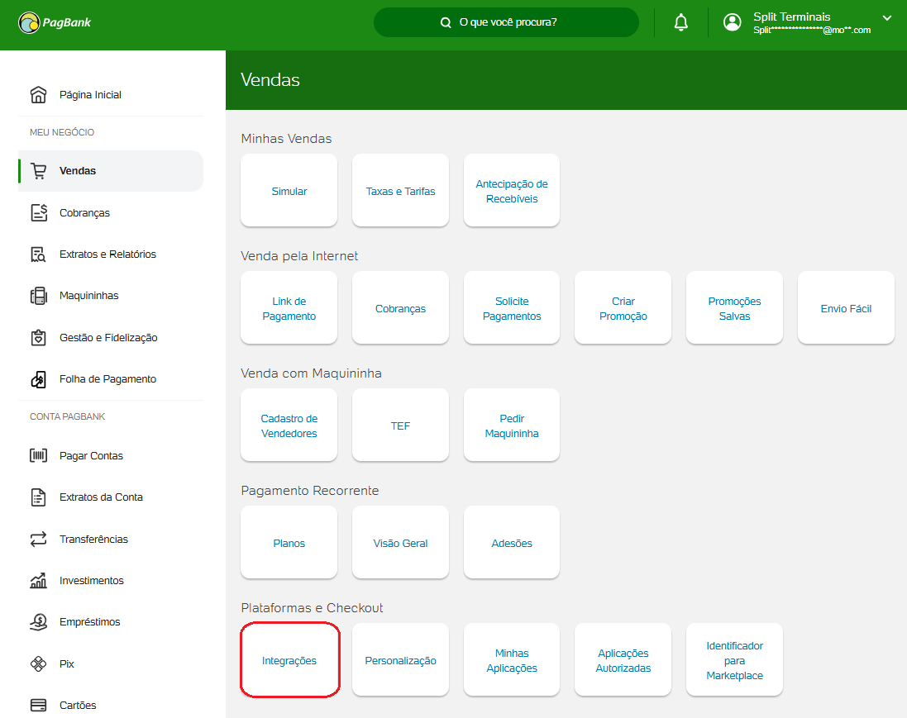Viewport: 907px width, 718px height.
Task: Click the Extratos da Conta document icon
Action: (38, 497)
